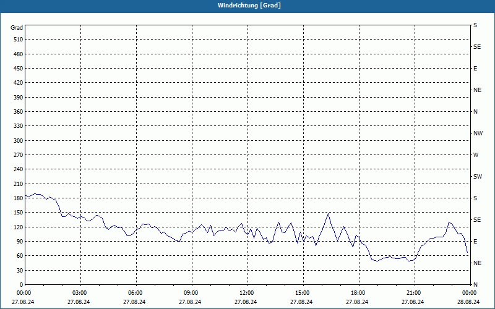
Task: Click the N compass label at 360 level
Action: tap(476, 112)
